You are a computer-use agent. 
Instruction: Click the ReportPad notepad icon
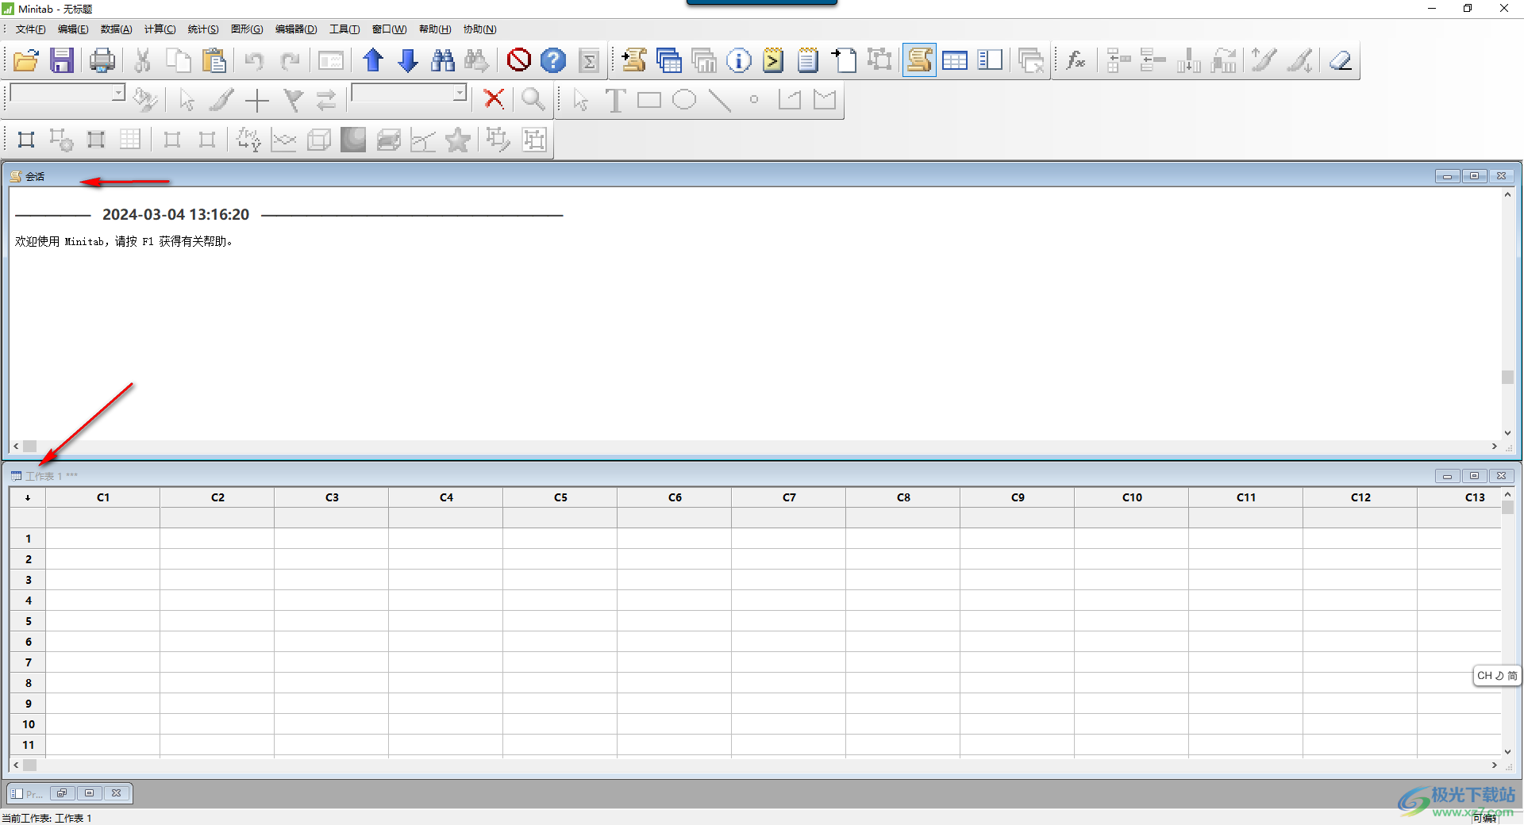tap(808, 60)
